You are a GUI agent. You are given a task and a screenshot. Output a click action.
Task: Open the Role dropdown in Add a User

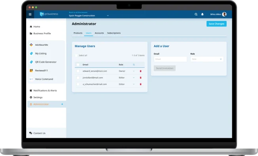coord(207,59)
